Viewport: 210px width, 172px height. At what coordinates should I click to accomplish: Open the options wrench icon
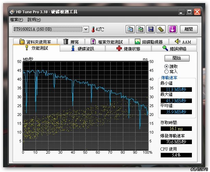click(x=161, y=29)
